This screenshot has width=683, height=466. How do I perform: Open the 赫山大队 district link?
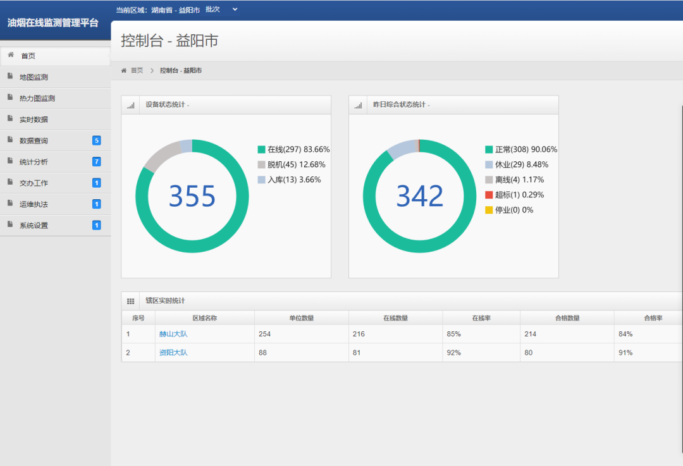pyautogui.click(x=173, y=334)
